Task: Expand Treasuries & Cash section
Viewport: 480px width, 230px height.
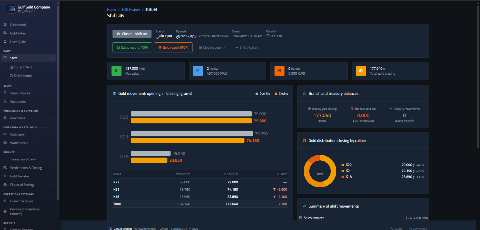Action: click(x=28, y=159)
